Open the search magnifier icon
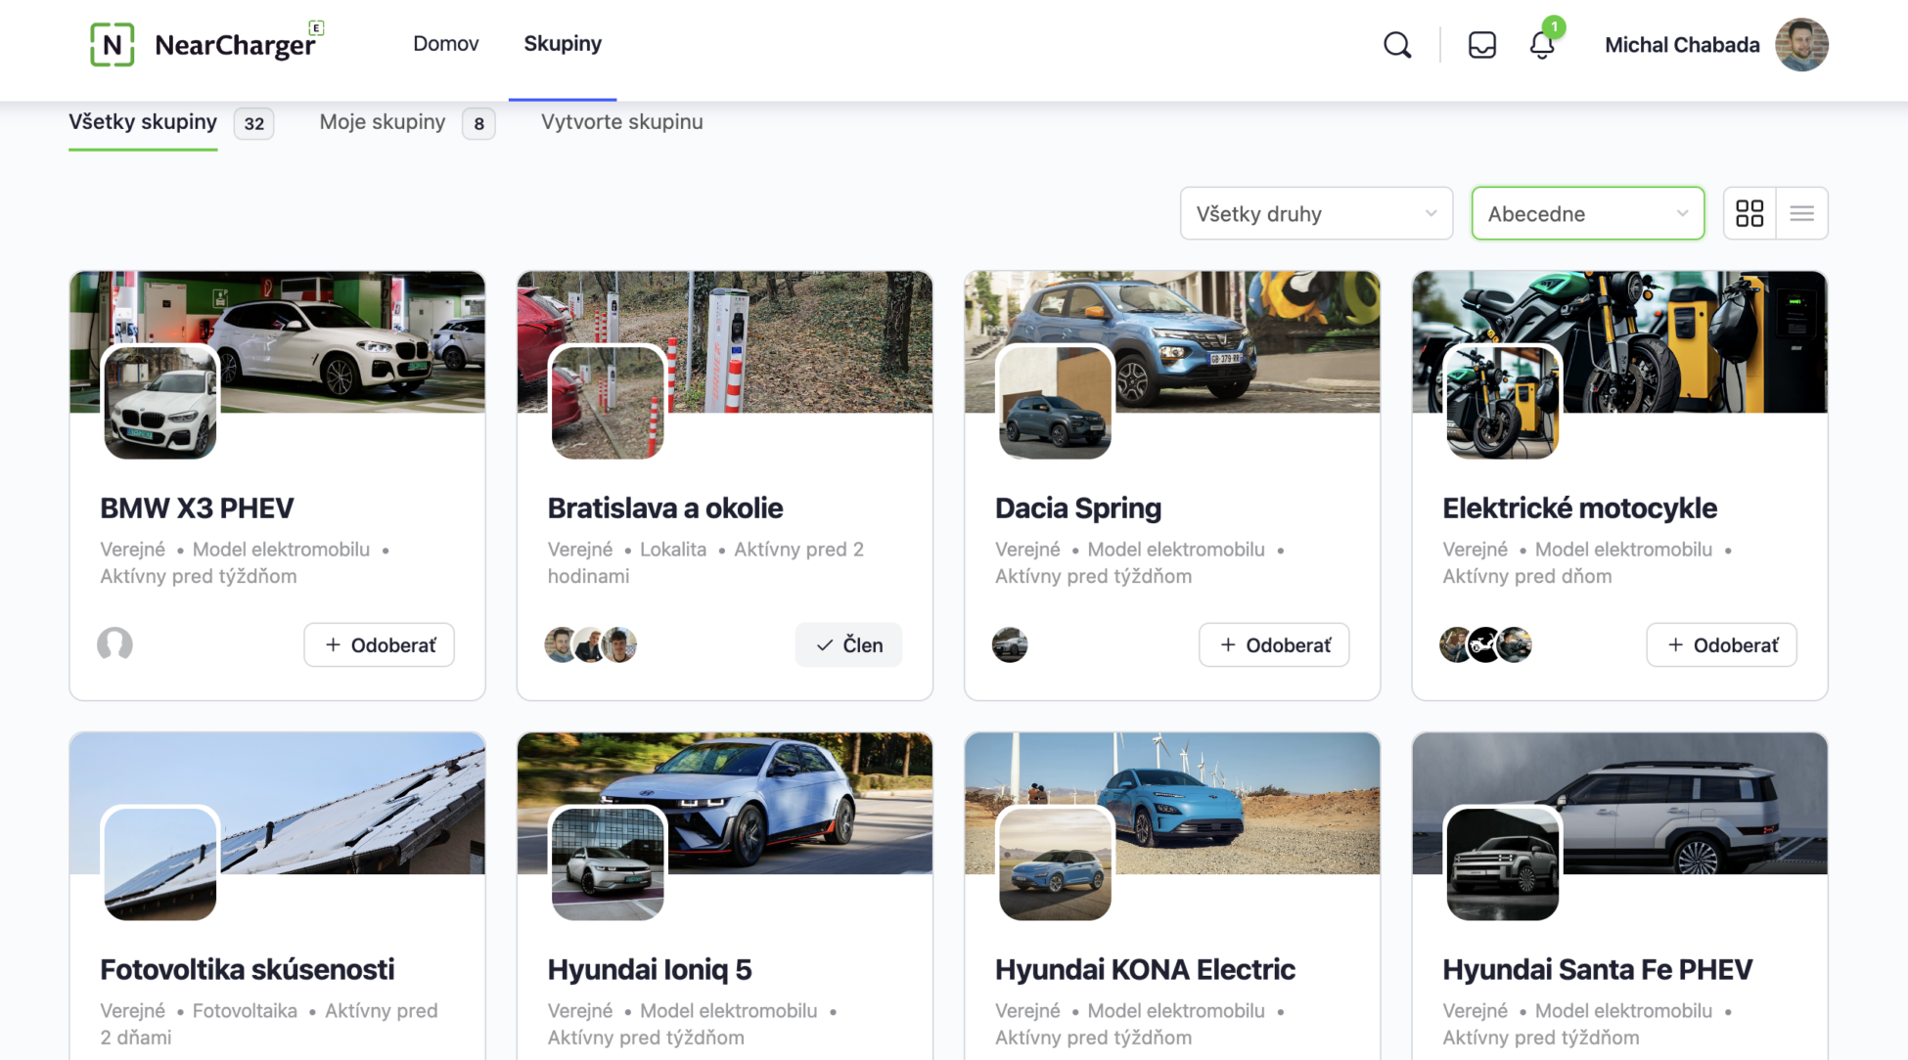Image resolution: width=1908 pixels, height=1060 pixels. 1397,45
